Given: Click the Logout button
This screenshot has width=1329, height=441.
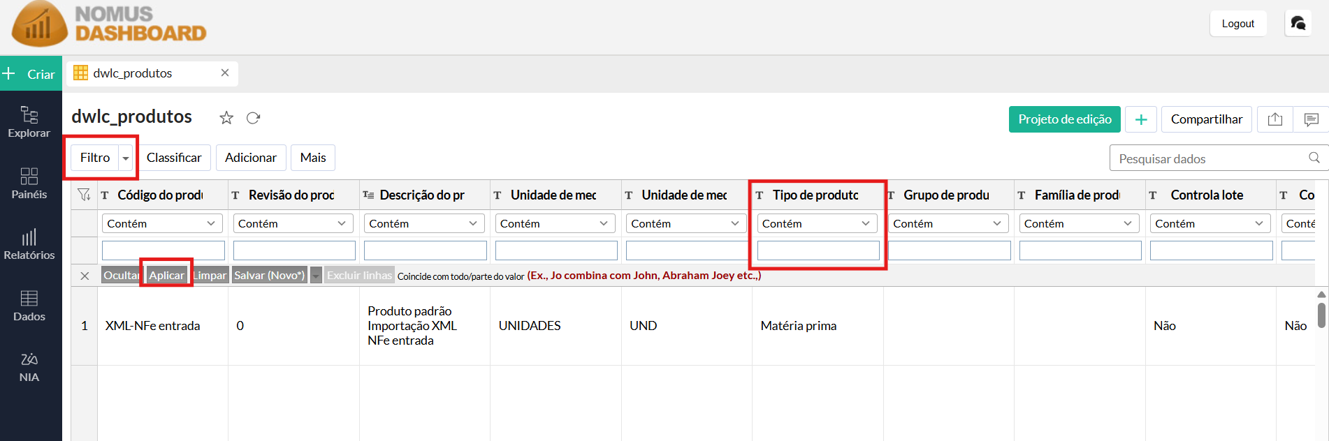Looking at the screenshot, I should coord(1238,24).
